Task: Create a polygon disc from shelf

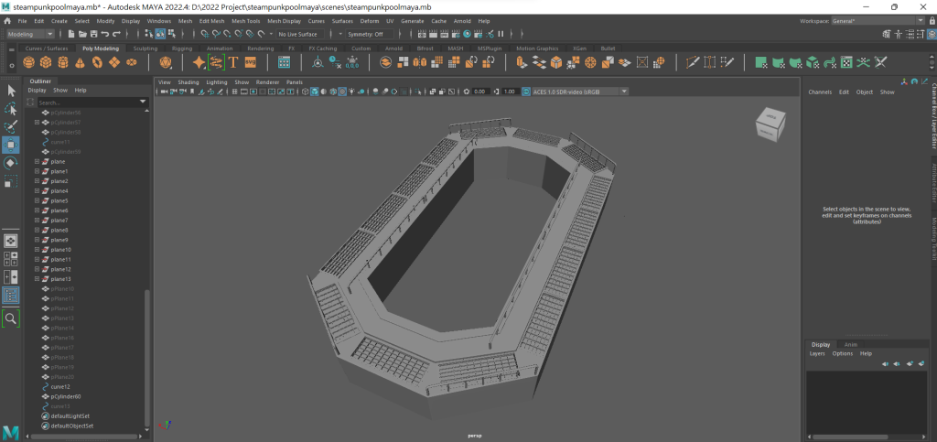Action: pos(132,62)
